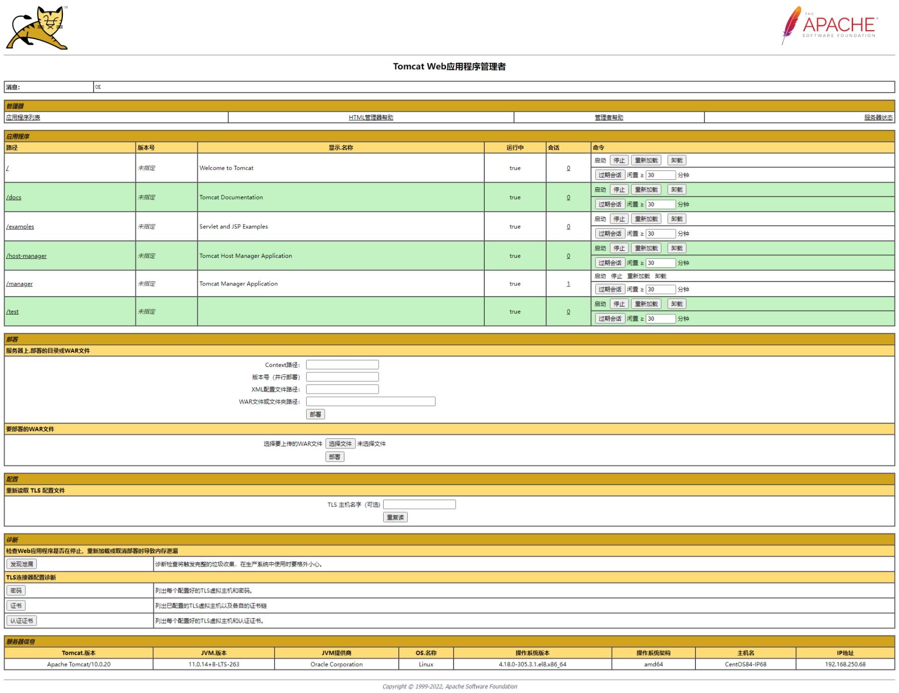Reload the /host-manager application
Screen dimensions: 899x693
pos(646,248)
